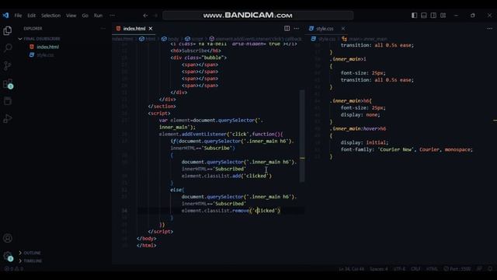Click the line and column status item

[x=351, y=269]
